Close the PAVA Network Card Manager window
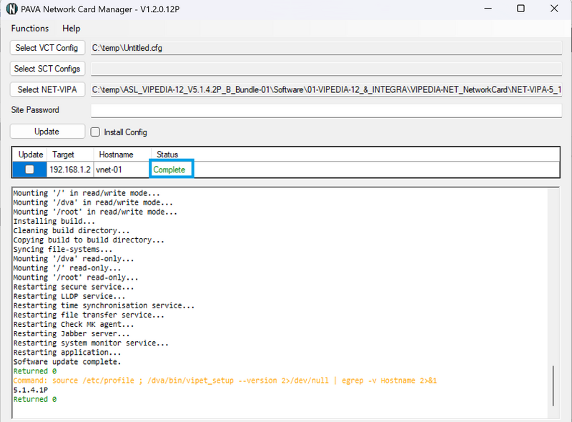This screenshot has width=572, height=422. coord(554,9)
